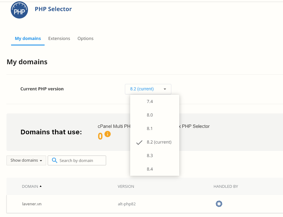Image resolution: width=283 pixels, height=217 pixels.
Task: Expand the Show domains dropdown
Action: pos(26,160)
